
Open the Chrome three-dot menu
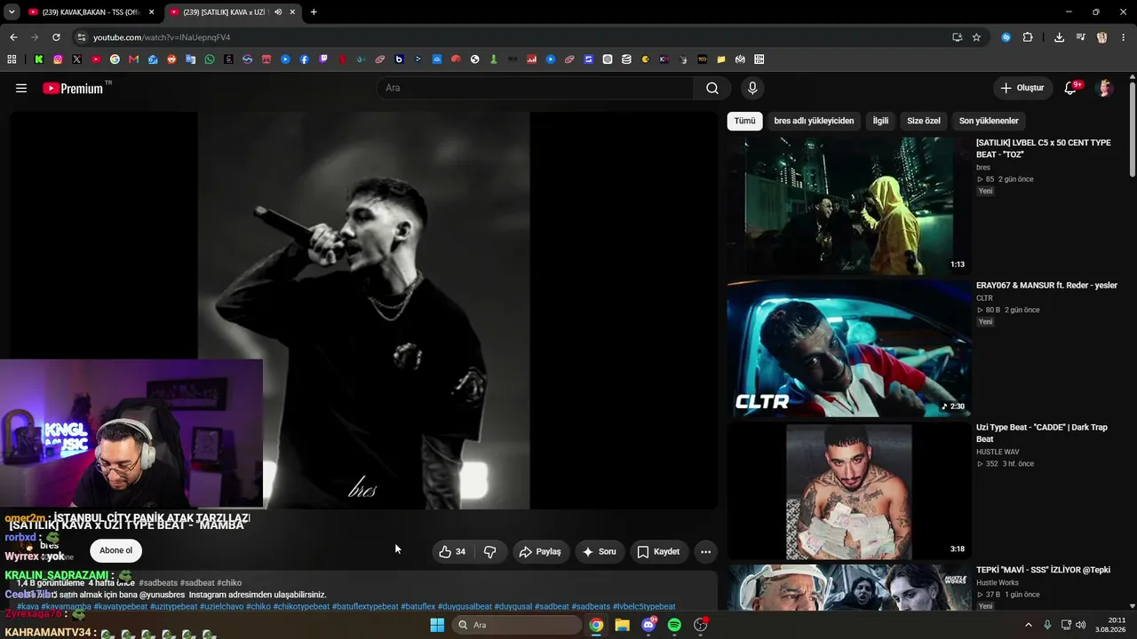(1124, 37)
